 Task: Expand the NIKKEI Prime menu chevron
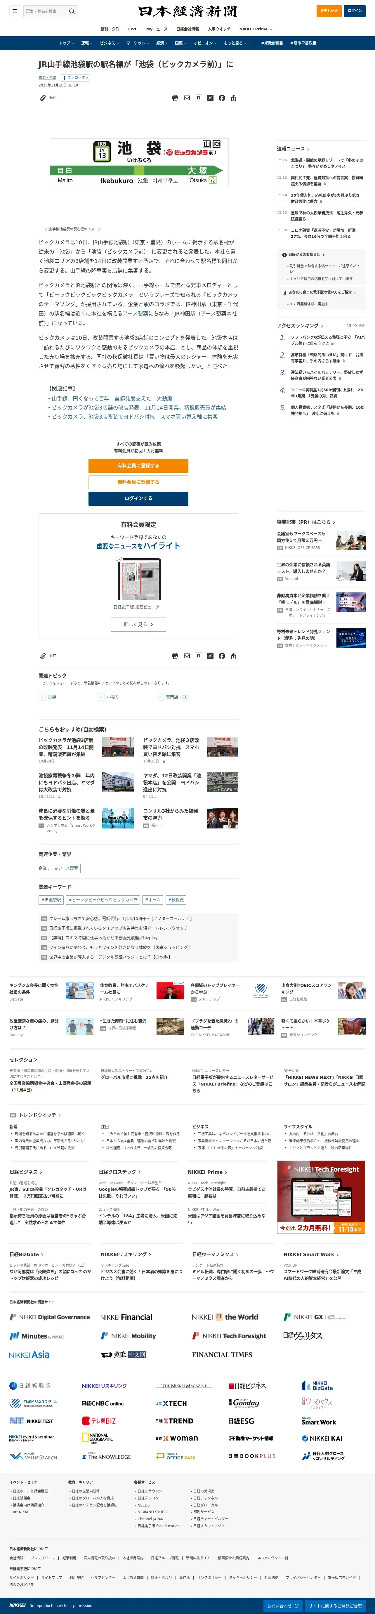[x=270, y=29]
